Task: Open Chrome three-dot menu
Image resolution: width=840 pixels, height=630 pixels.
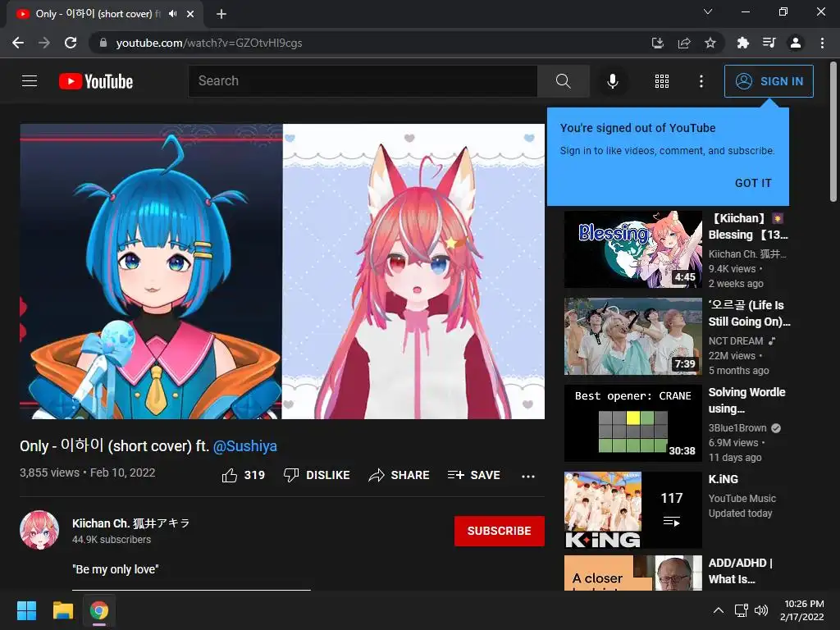Action: (822, 43)
